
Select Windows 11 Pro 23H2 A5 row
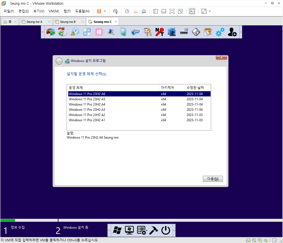point(139,99)
